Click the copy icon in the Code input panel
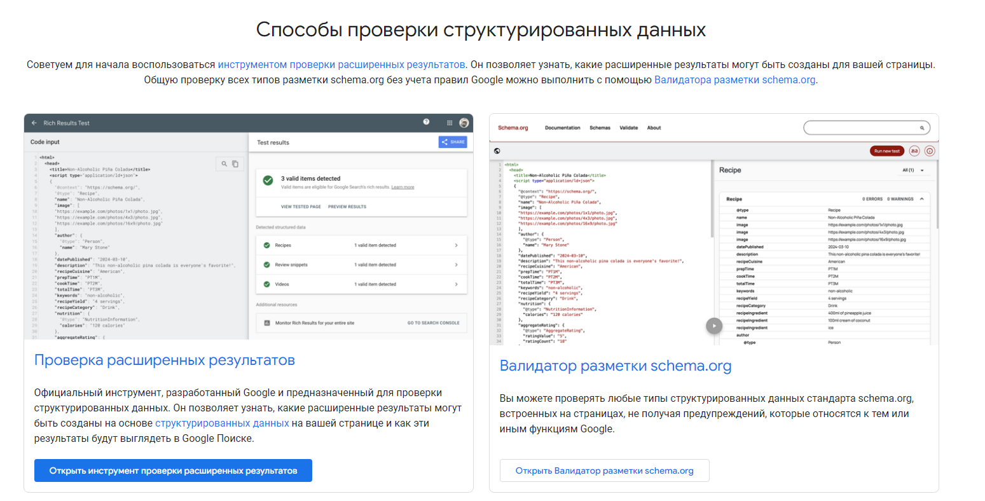985x501 pixels. 235,163
